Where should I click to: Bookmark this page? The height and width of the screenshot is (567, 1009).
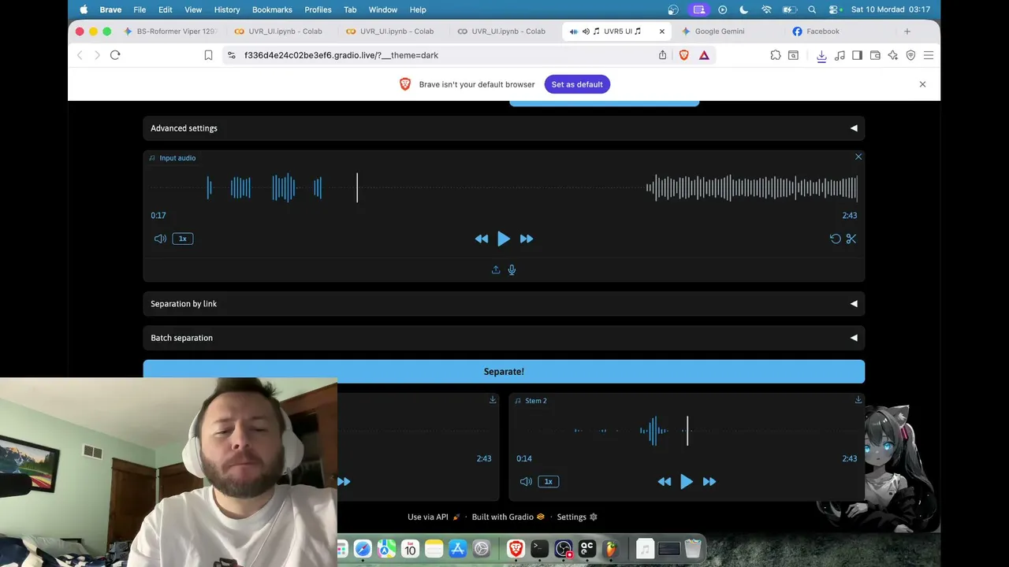pyautogui.click(x=208, y=55)
